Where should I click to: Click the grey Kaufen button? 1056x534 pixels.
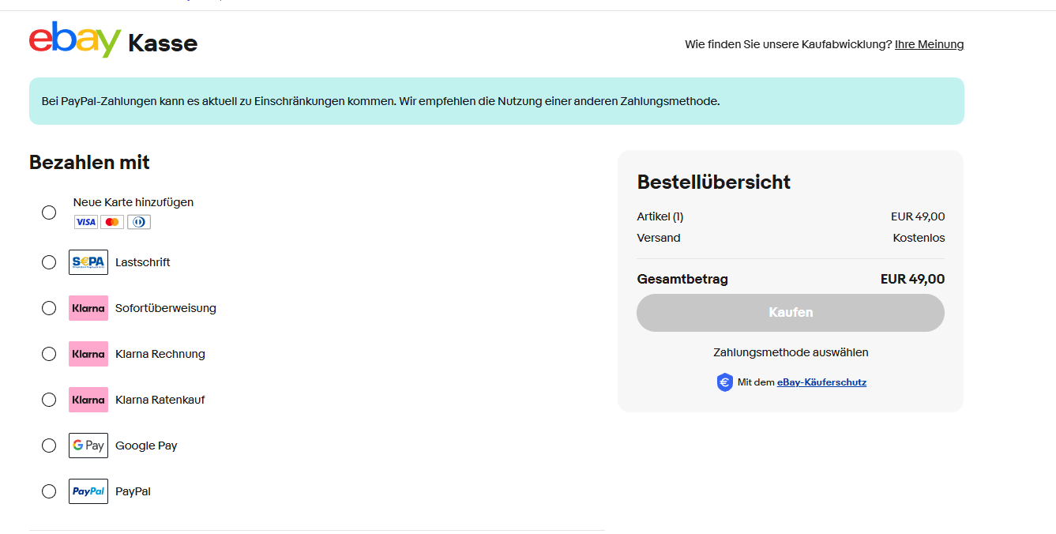[x=791, y=313]
